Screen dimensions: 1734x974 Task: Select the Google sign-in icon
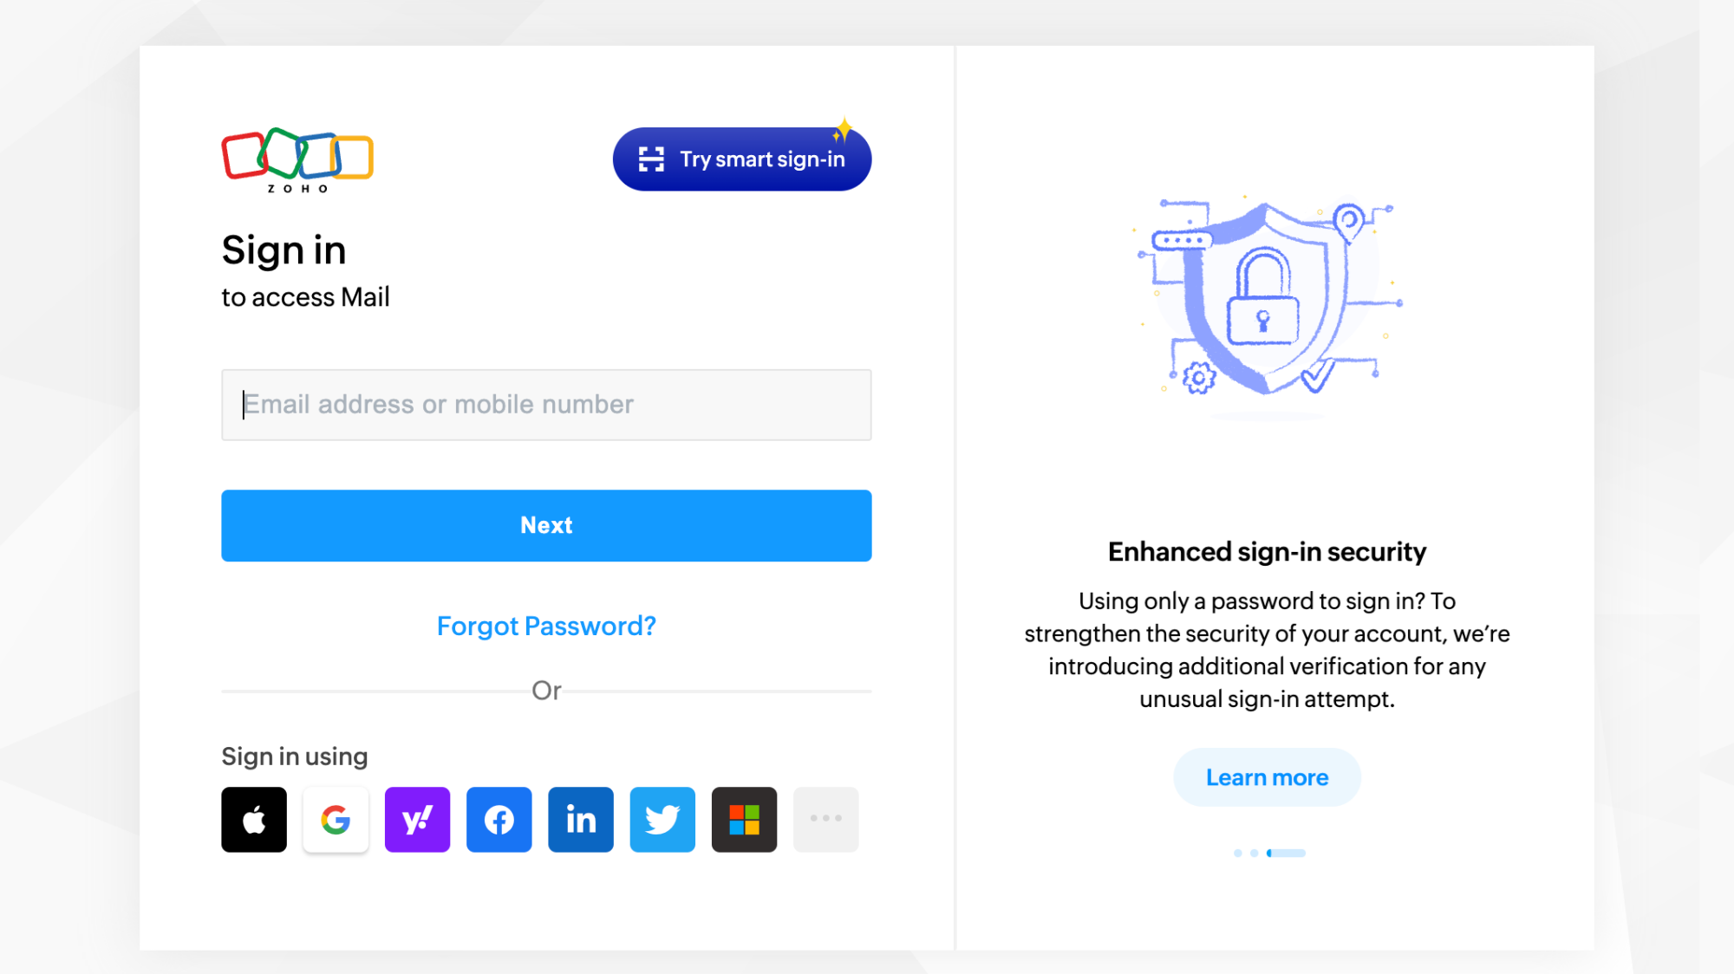(336, 818)
